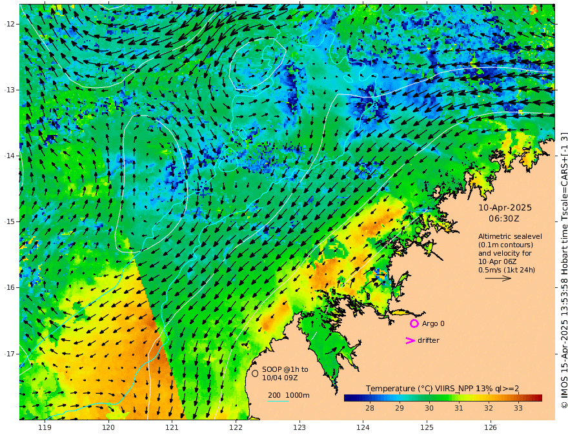Click the color bar tick label 33

pyautogui.click(x=518, y=408)
